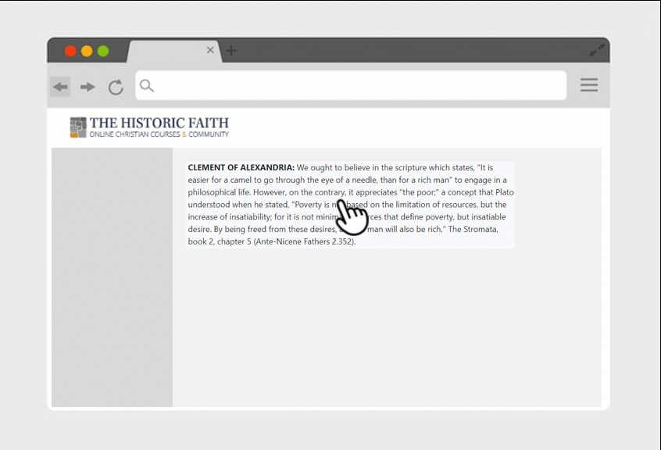661x450 pixels.
Task: Select the blank browser tab
Action: tap(168, 51)
